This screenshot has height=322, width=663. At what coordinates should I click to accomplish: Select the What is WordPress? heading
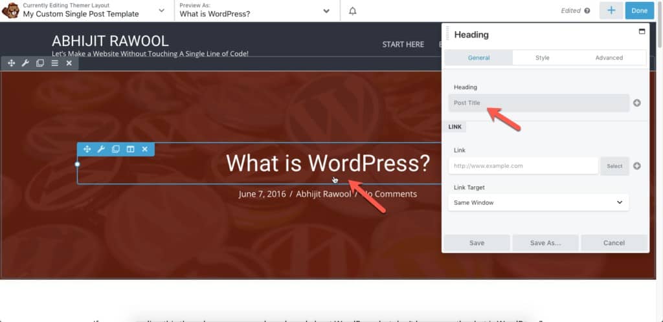pyautogui.click(x=328, y=163)
